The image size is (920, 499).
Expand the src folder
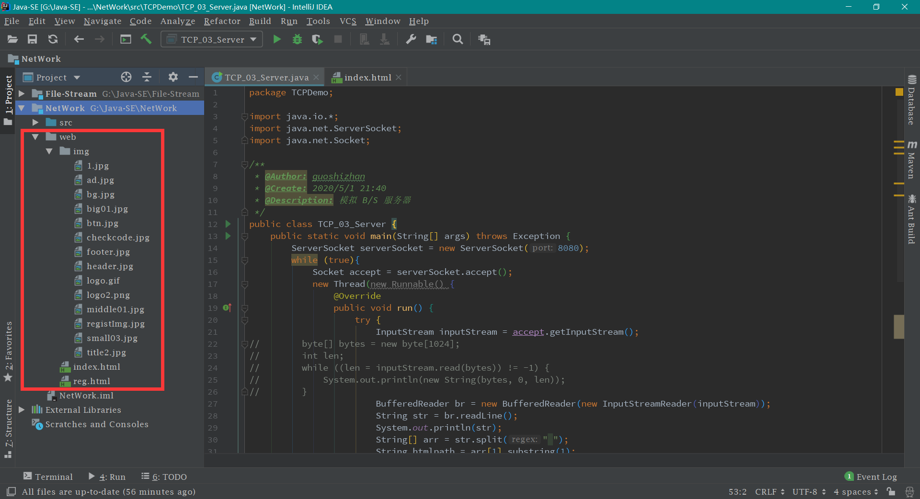click(35, 123)
